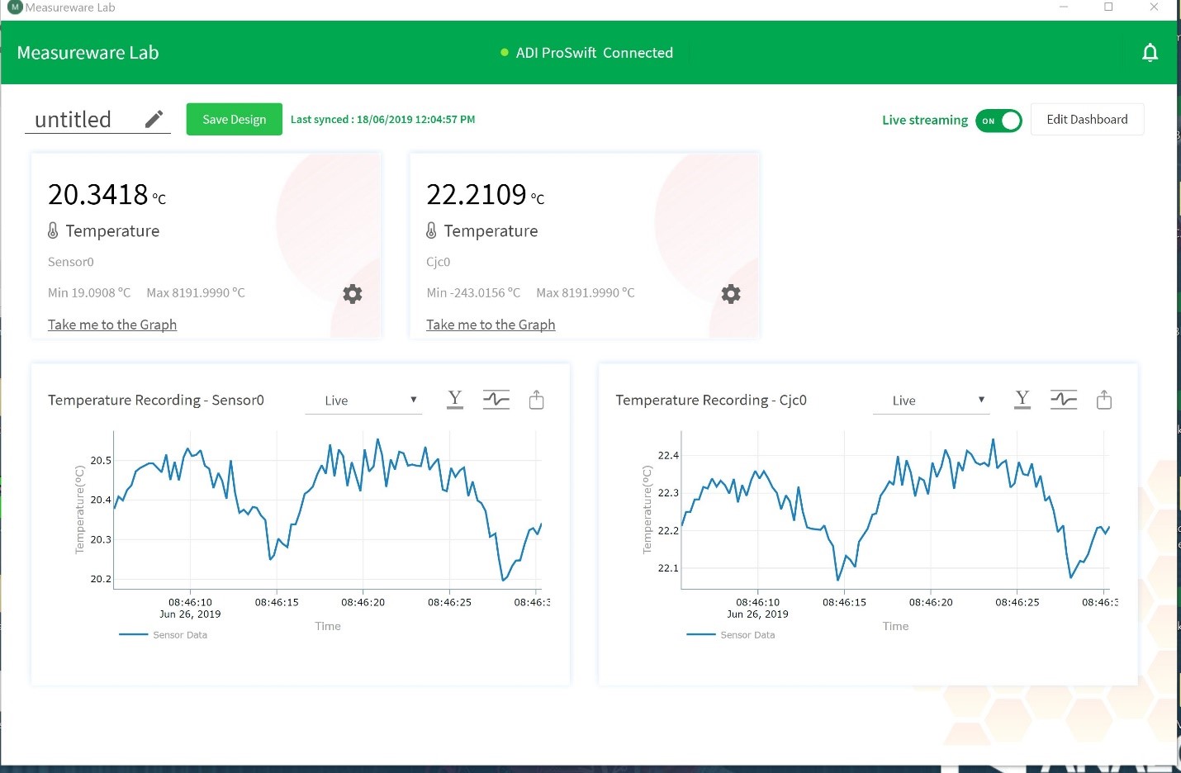Follow Cjc0 Take me to the Graph link
The height and width of the screenshot is (773, 1181).
tap(491, 325)
